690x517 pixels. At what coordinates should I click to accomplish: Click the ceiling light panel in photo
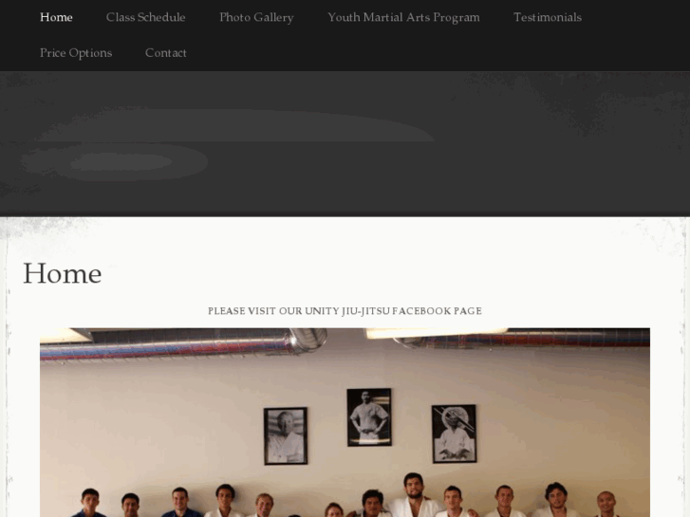[x=436, y=333]
